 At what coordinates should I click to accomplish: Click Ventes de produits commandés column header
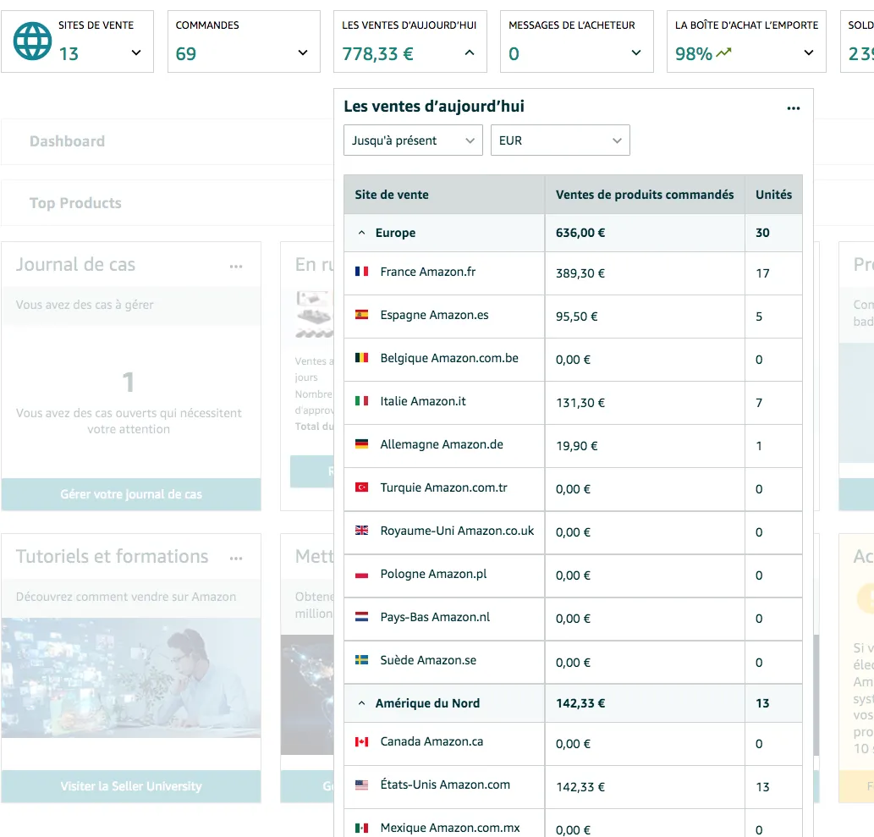pos(645,195)
